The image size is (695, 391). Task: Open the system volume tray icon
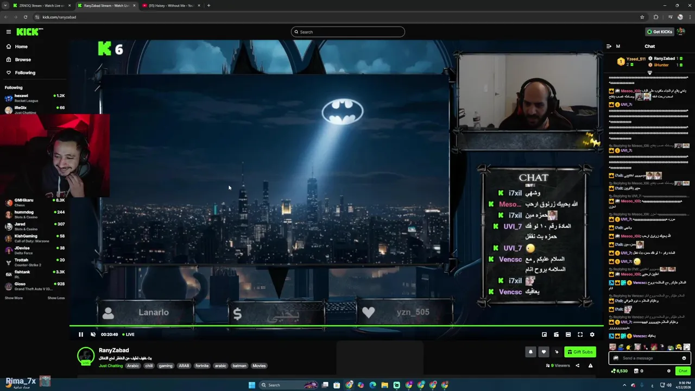[669, 385]
